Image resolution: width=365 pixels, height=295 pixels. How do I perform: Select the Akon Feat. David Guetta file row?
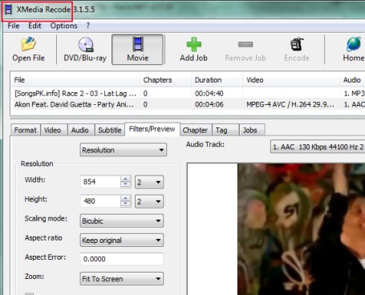pos(187,104)
